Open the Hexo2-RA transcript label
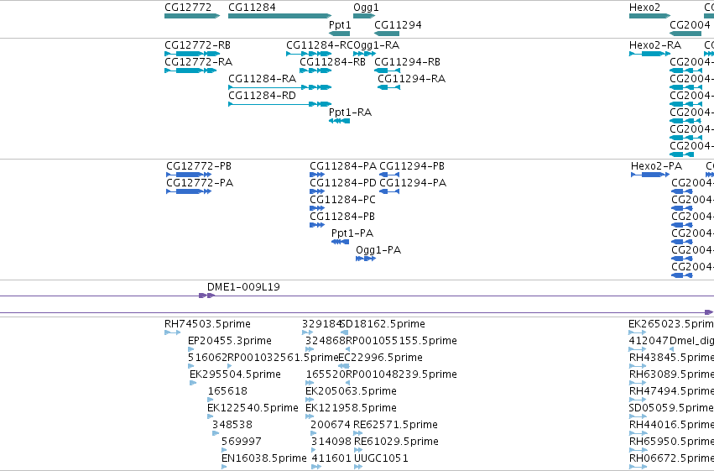This screenshot has width=714, height=471. (654, 45)
